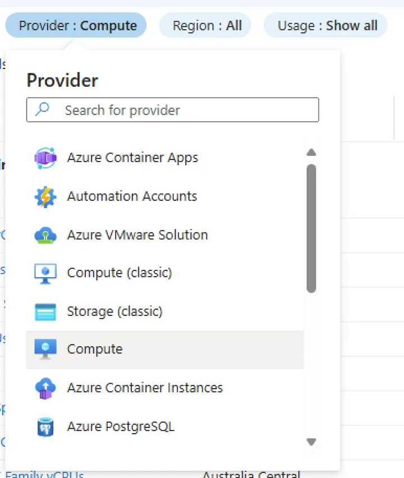This screenshot has width=404, height=478.
Task: Select Compute (classic) provider
Action: [165, 273]
